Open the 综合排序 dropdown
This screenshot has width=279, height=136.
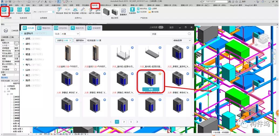[x=182, y=40]
